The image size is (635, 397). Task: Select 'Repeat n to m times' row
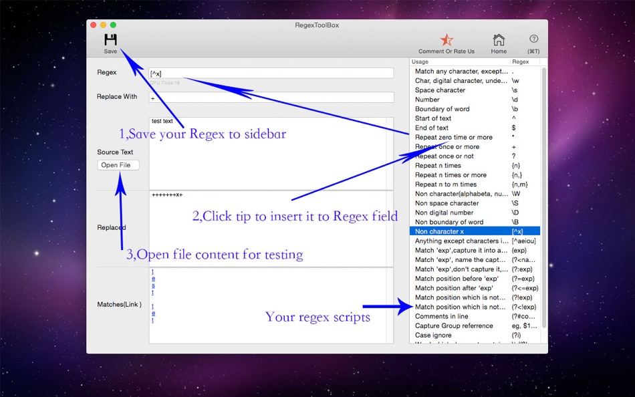point(475,184)
